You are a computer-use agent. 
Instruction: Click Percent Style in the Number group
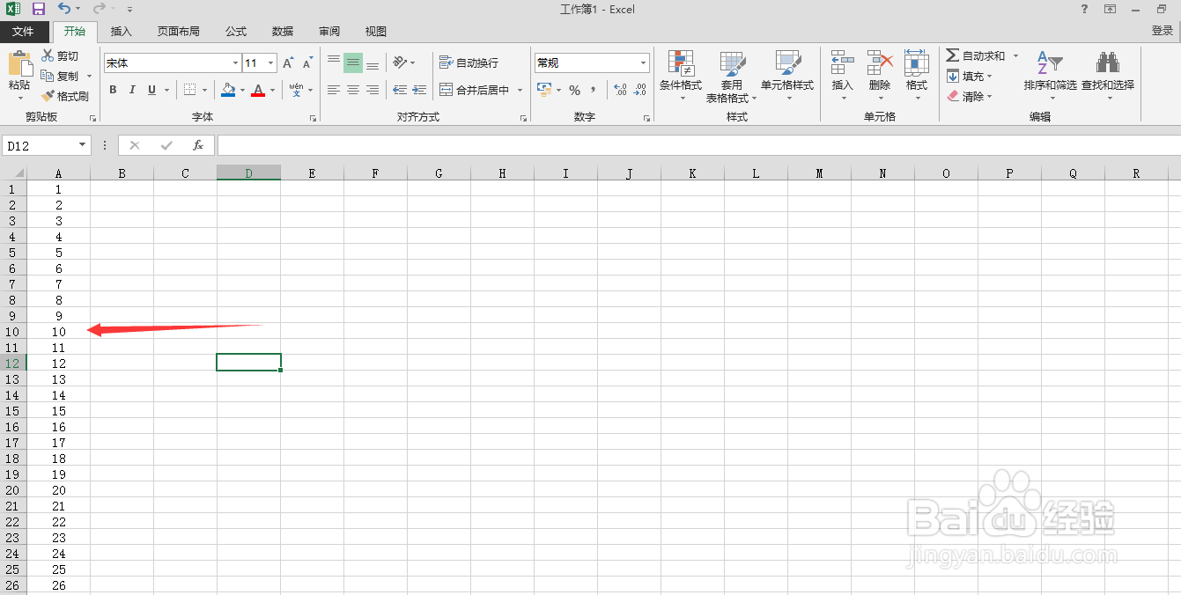pos(573,90)
